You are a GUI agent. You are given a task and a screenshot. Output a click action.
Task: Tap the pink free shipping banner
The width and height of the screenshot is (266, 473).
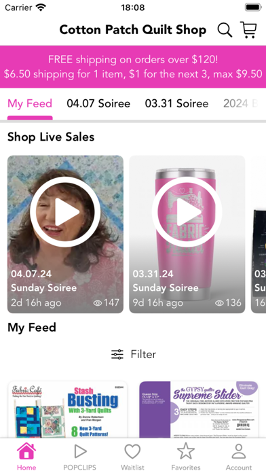[133, 67]
